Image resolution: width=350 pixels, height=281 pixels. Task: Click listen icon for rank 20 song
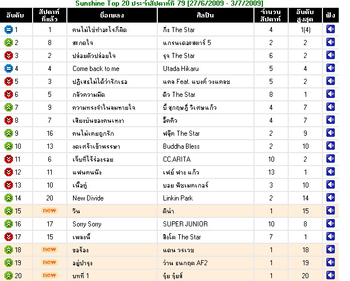[x=330, y=275]
